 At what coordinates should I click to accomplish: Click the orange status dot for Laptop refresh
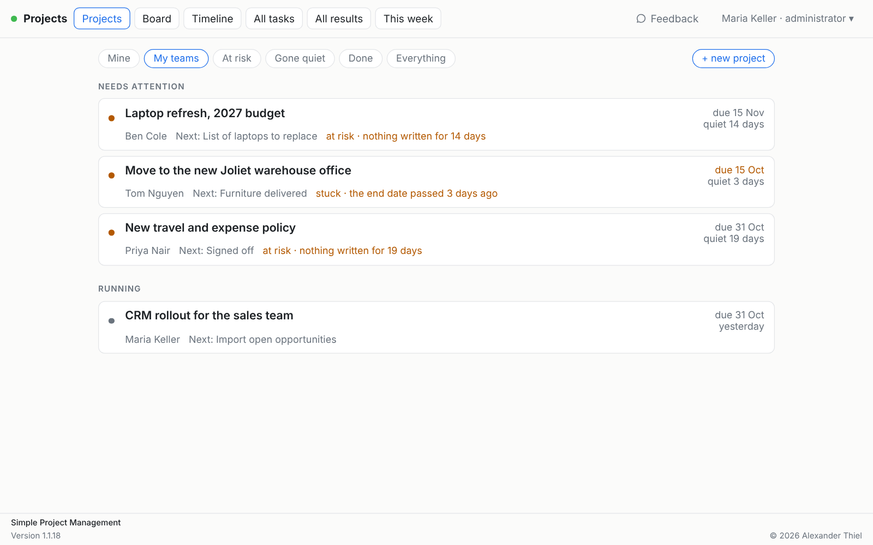click(x=111, y=118)
